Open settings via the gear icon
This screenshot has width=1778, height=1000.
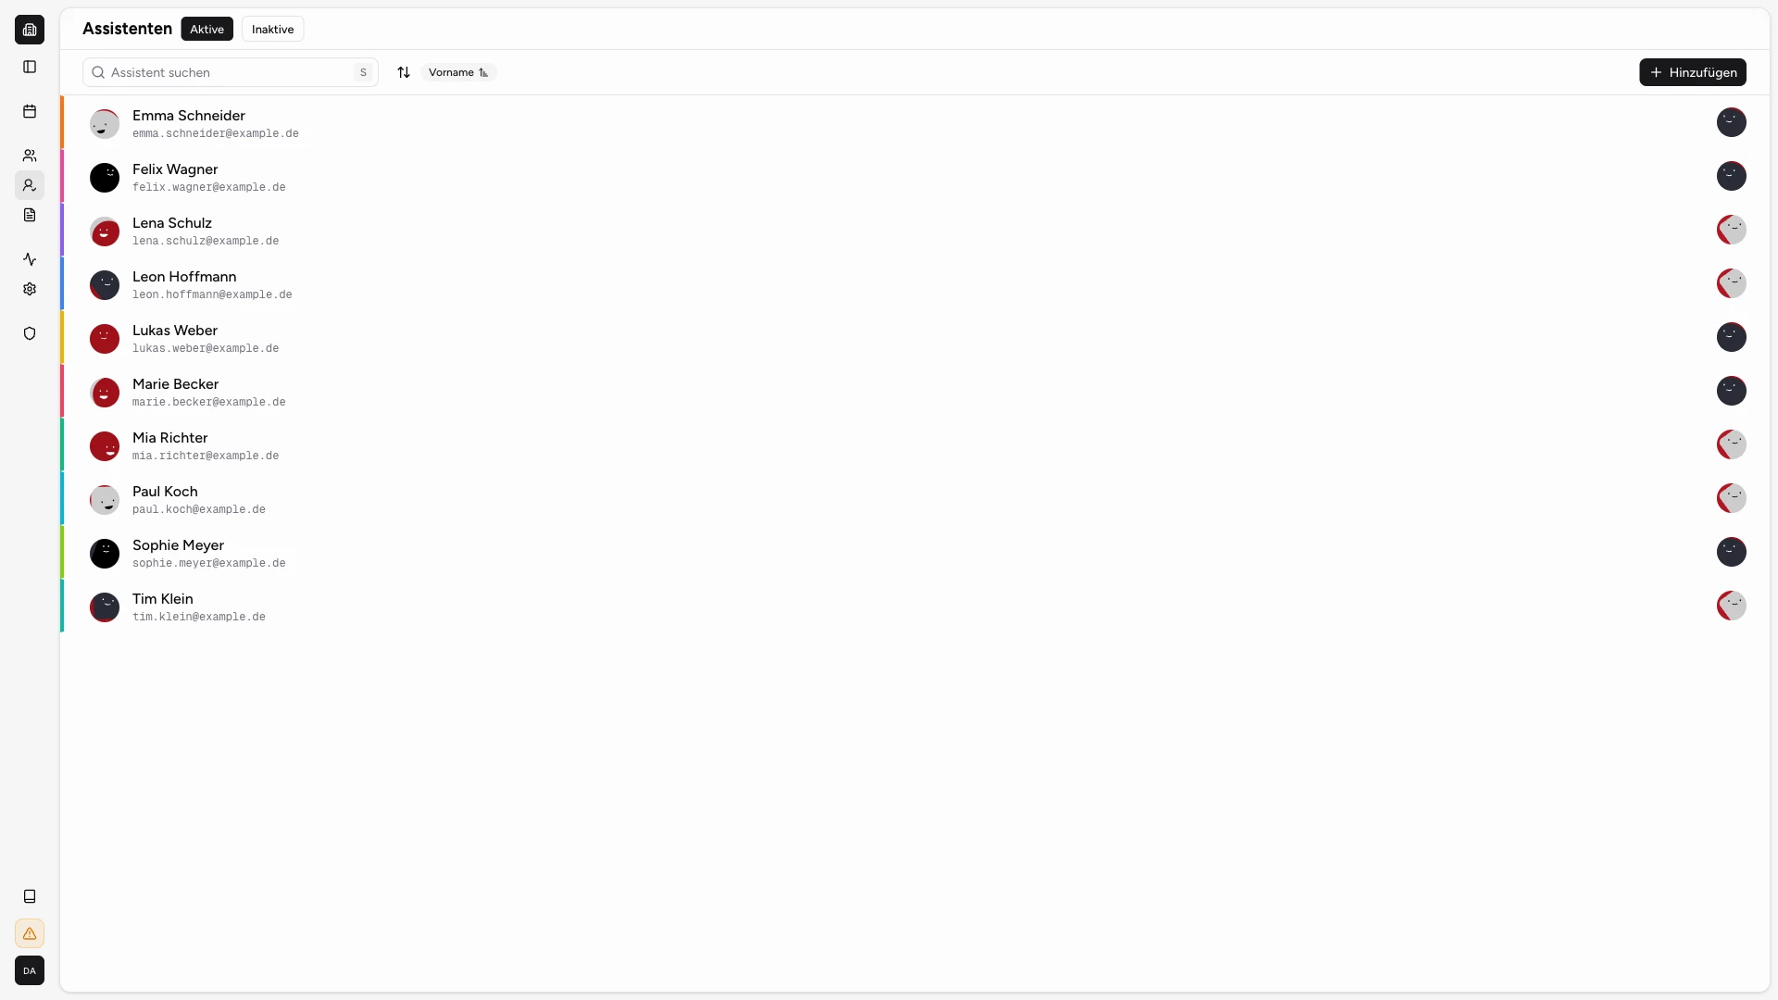(30, 288)
